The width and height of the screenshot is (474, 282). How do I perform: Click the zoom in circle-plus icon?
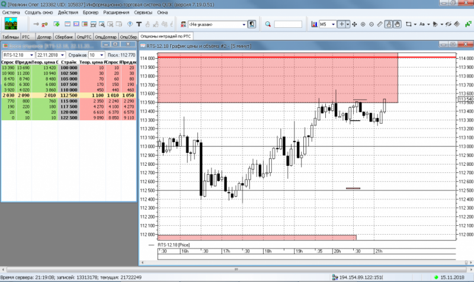(x=363, y=24)
